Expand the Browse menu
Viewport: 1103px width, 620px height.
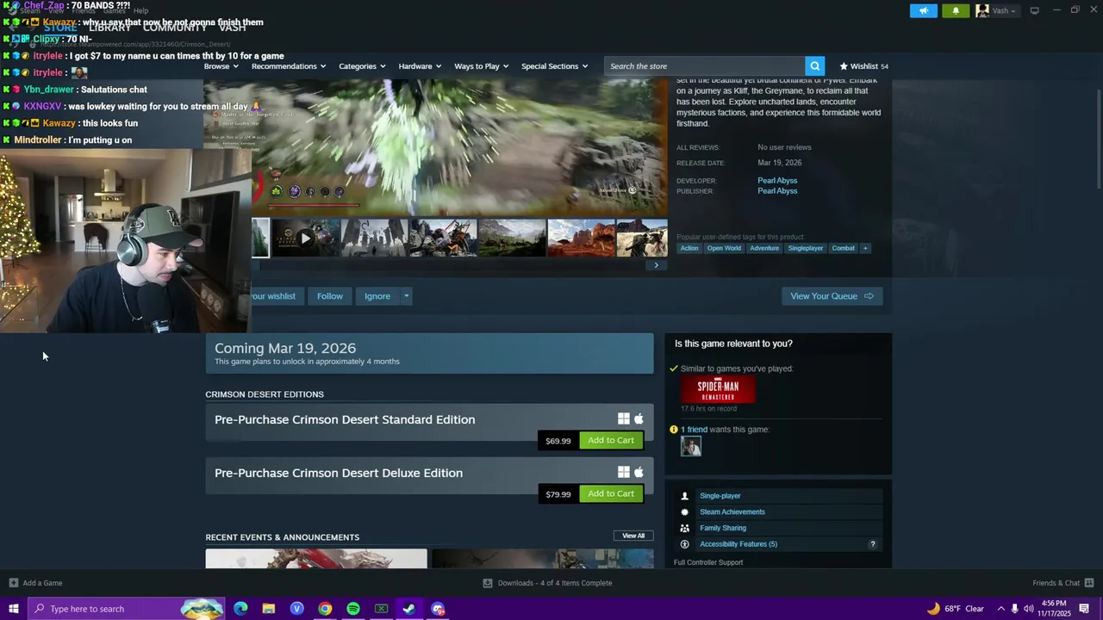pos(221,66)
